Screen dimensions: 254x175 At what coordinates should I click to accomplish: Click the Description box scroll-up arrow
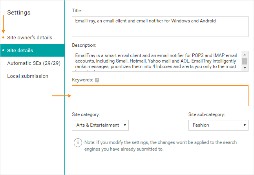tap(245, 55)
